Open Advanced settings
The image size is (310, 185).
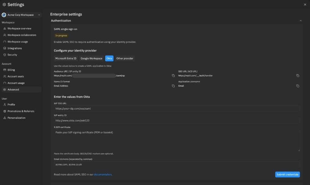coord(21,90)
